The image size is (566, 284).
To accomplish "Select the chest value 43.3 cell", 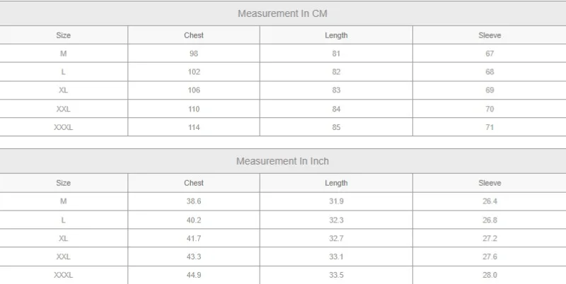I will (x=194, y=256).
